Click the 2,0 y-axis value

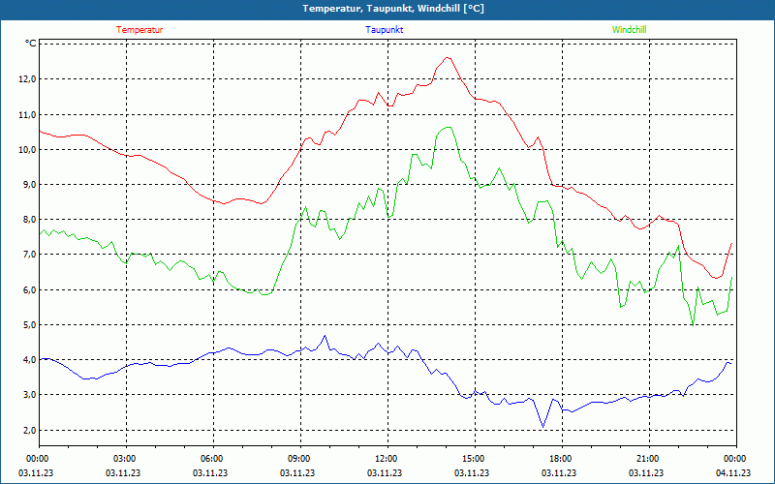tap(30, 430)
